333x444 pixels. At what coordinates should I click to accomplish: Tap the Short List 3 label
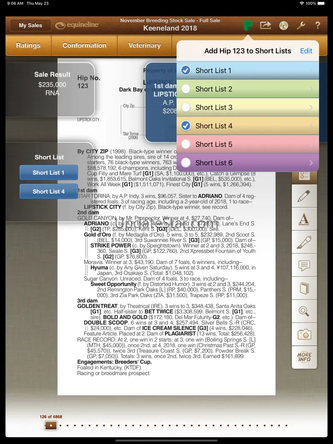[214, 107]
